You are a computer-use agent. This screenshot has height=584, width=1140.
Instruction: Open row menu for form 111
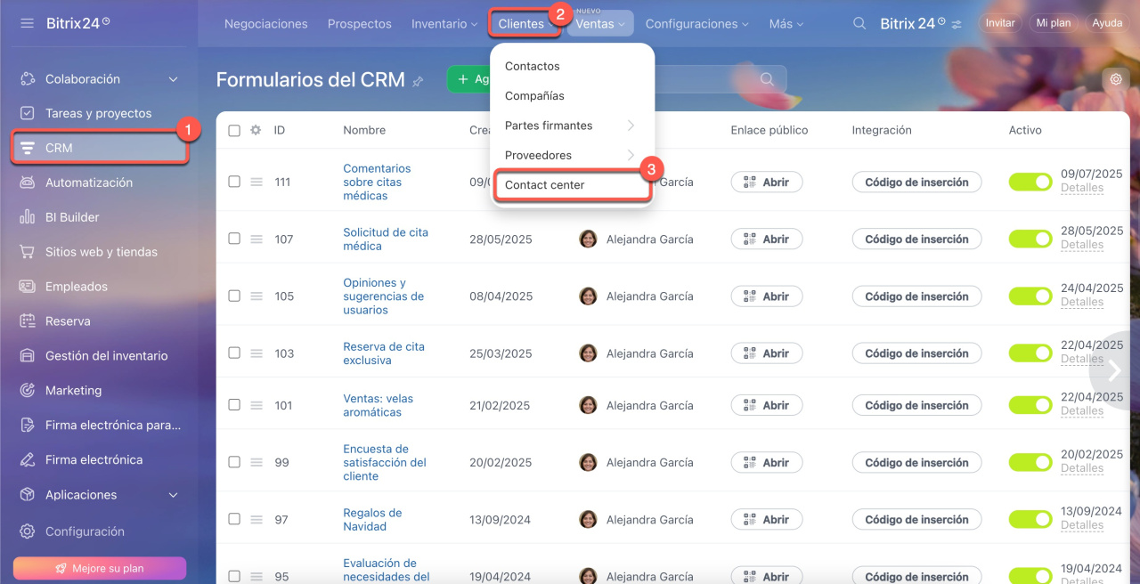(x=256, y=182)
